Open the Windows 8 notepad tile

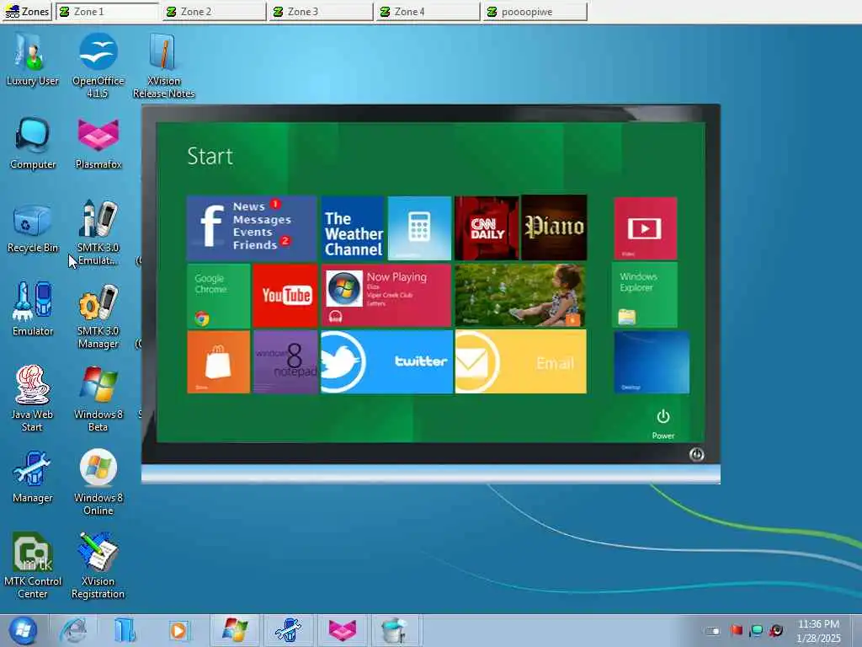pyautogui.click(x=285, y=362)
